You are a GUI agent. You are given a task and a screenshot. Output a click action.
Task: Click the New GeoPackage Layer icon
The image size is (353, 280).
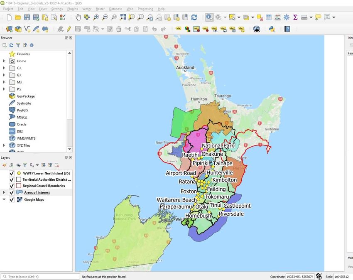pyautogui.click(x=18, y=29)
